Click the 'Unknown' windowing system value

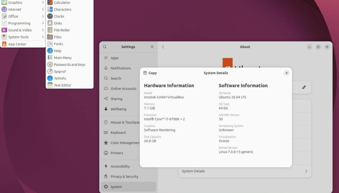click(x=226, y=130)
